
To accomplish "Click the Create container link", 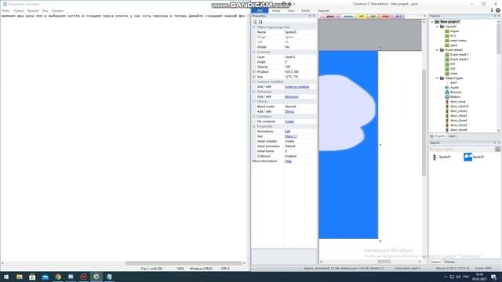I will click(289, 121).
